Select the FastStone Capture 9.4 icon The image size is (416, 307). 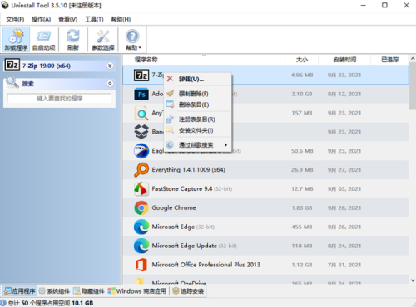[141, 188]
